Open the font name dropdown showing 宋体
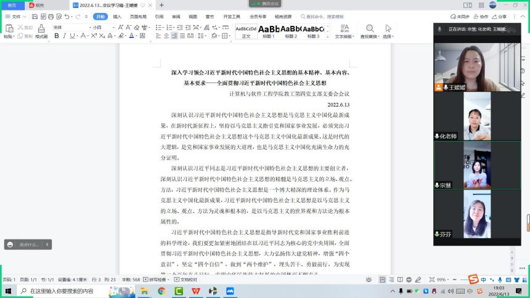The height and width of the screenshot is (298, 530). point(69,27)
